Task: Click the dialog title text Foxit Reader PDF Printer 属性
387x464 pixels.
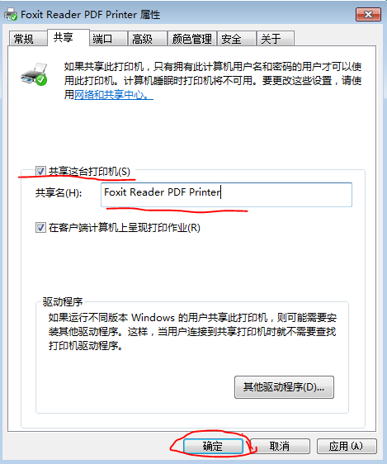Action: [91, 15]
